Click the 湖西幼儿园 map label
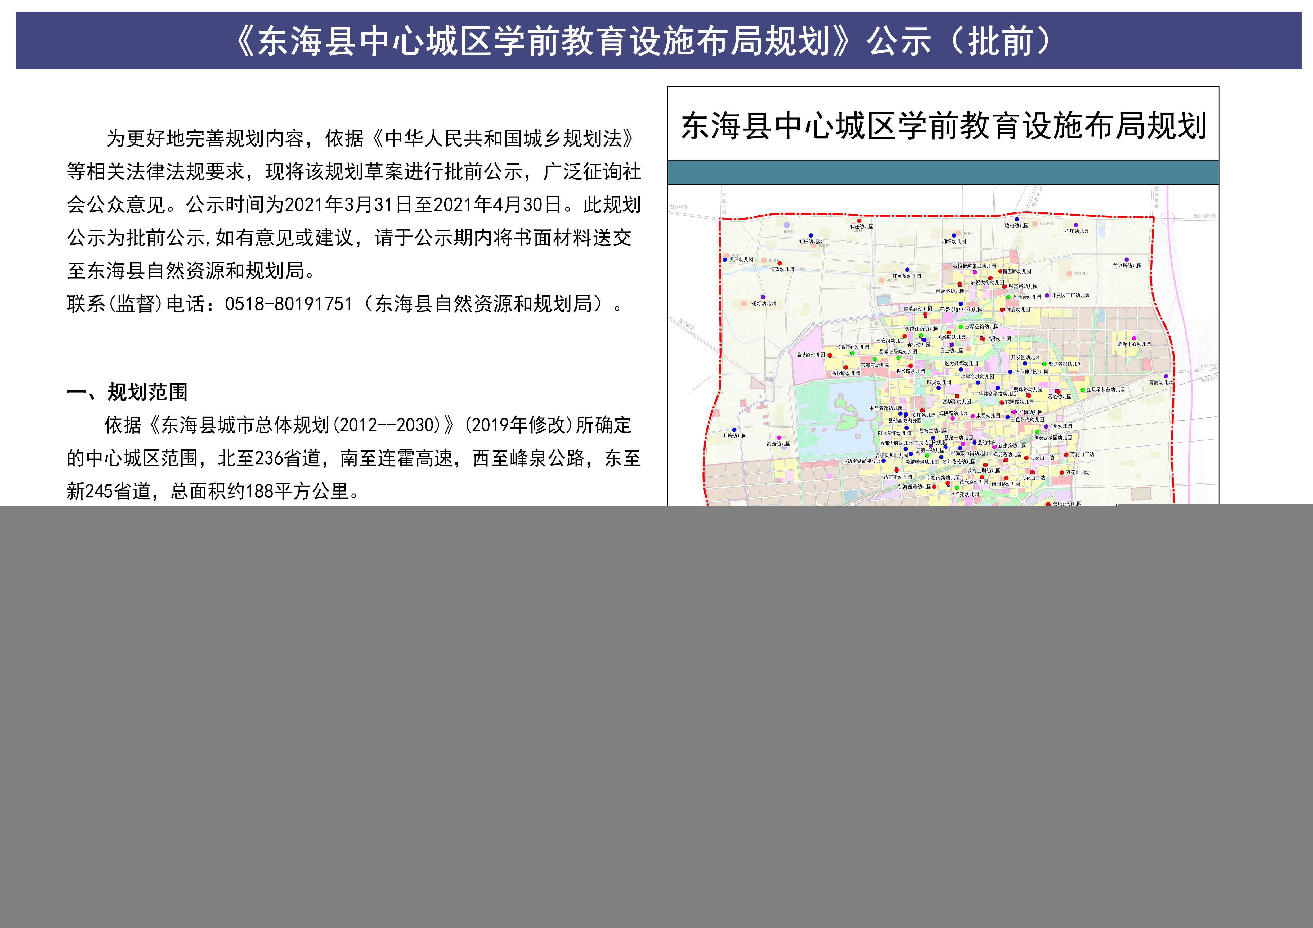The height and width of the screenshot is (928, 1313). [x=779, y=444]
